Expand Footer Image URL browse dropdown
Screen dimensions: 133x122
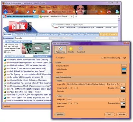(123, 99)
